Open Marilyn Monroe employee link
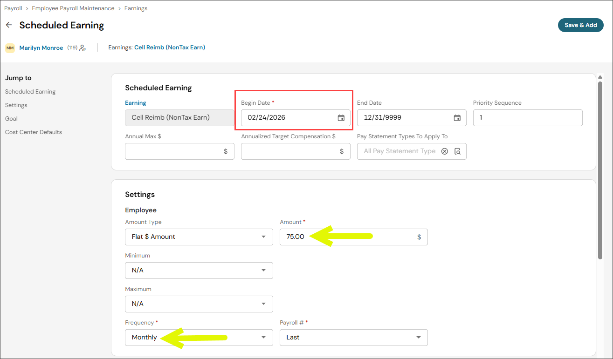This screenshot has width=613, height=359. (41, 47)
